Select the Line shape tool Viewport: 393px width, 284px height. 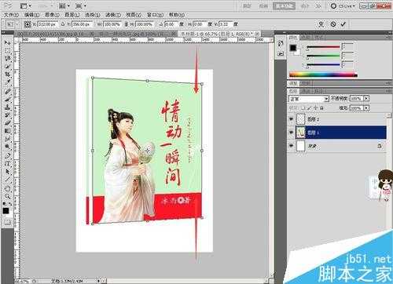tap(7, 180)
